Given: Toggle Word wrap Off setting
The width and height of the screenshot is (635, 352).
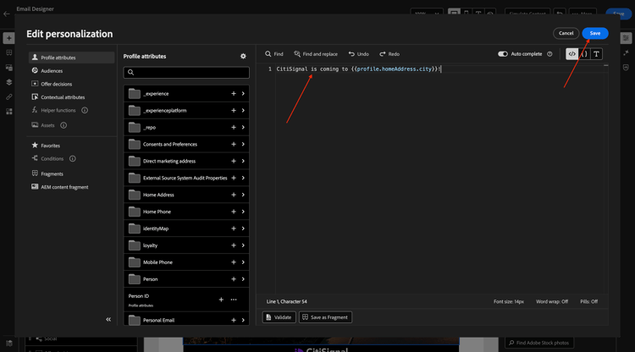Looking at the screenshot, I should pos(552,301).
